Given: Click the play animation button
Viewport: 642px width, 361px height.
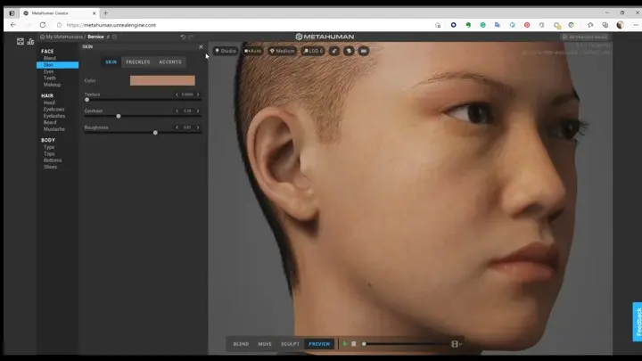Looking at the screenshot, I should (x=345, y=343).
